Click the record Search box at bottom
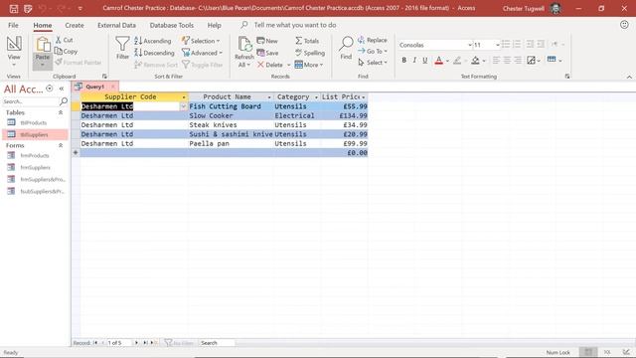Screen dimensions: 636x358 click(x=217, y=343)
